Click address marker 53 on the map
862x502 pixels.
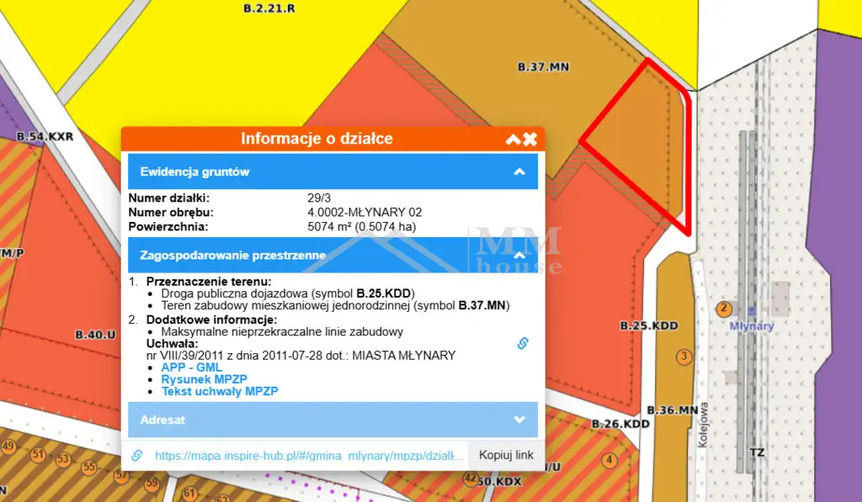pyautogui.click(x=63, y=460)
